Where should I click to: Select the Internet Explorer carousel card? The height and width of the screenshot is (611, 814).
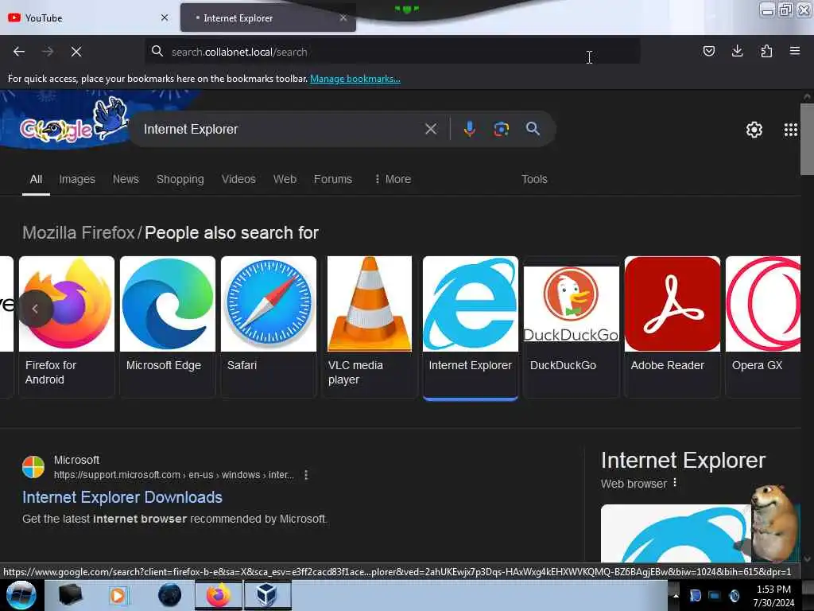point(471,327)
